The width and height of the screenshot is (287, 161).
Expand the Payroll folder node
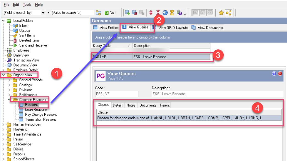pyautogui.click(x=3, y=139)
